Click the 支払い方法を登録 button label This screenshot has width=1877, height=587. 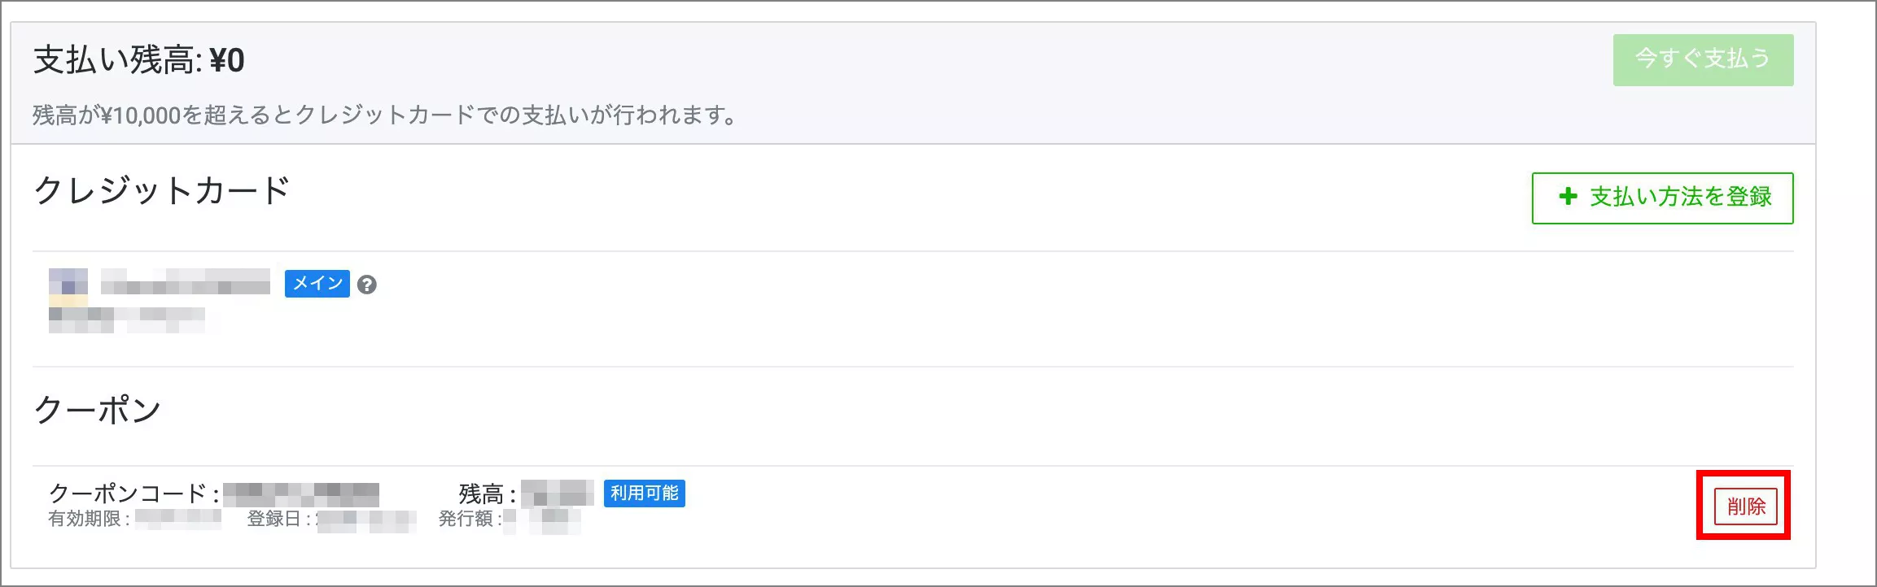tap(1680, 197)
